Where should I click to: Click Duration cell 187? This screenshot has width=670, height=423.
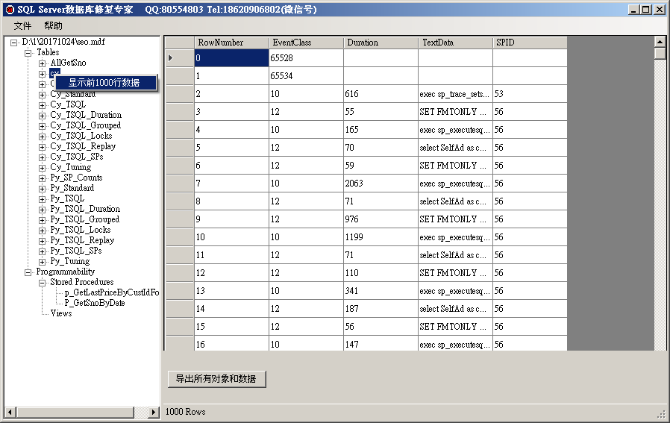(381, 309)
